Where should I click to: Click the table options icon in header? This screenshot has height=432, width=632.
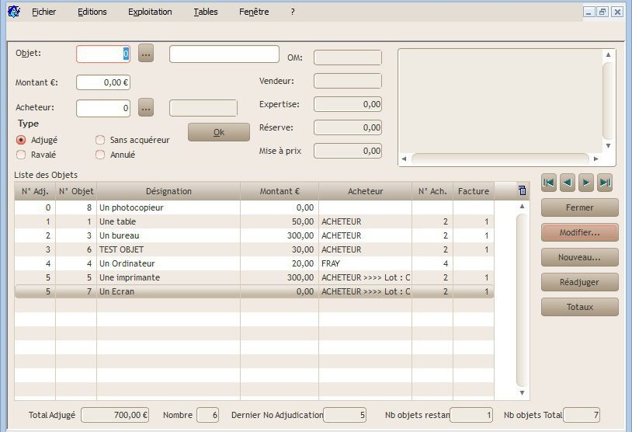pyautogui.click(x=522, y=190)
